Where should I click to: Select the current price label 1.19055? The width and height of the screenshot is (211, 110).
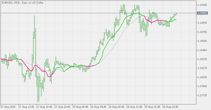[202, 13]
